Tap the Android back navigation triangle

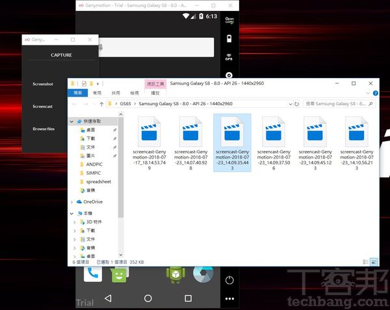(108, 298)
